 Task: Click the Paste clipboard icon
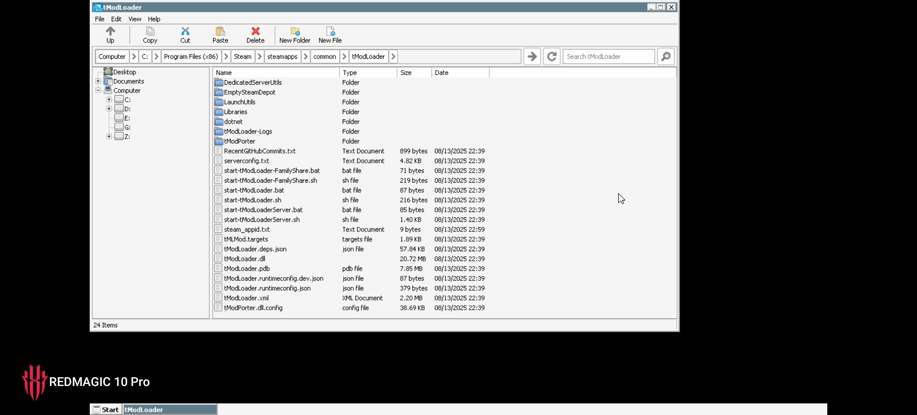[x=220, y=31]
